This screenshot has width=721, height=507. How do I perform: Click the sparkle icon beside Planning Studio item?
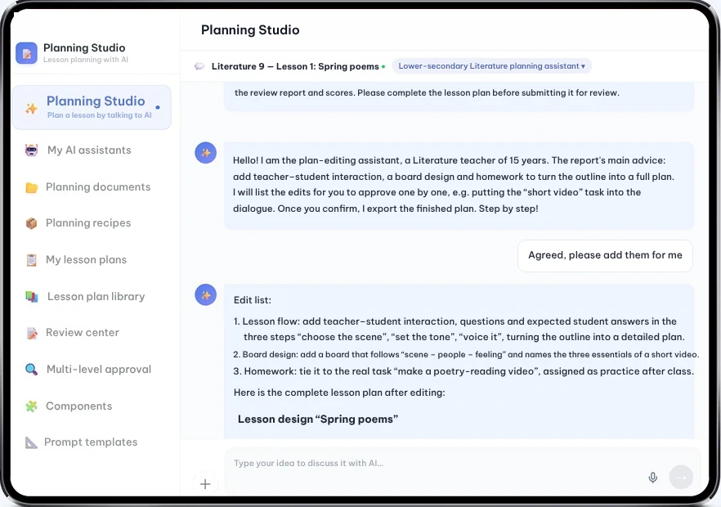(x=31, y=108)
